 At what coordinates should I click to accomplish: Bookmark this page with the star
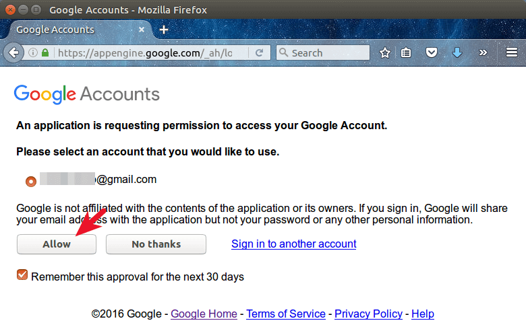tap(385, 52)
